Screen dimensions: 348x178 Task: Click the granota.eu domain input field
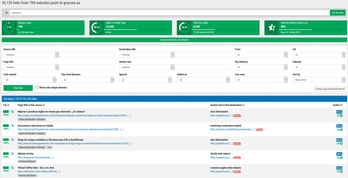click(x=170, y=13)
